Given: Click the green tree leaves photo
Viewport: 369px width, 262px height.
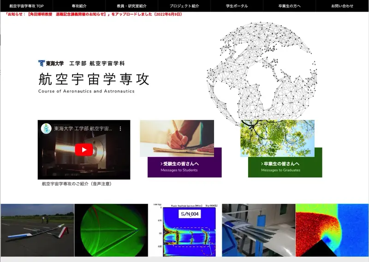Looking at the screenshot, I should coord(278,138).
